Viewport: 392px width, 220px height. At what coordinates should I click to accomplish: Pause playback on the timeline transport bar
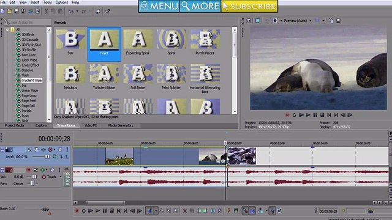pos(105,211)
